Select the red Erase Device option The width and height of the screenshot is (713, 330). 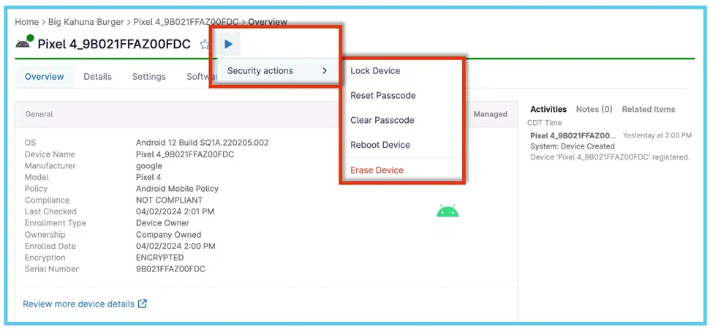click(x=377, y=170)
